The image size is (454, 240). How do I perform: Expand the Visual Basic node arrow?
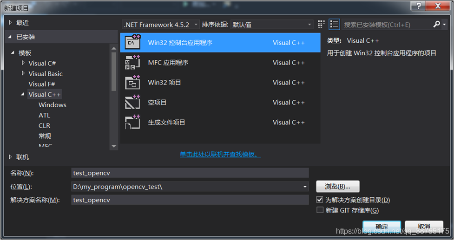(x=23, y=73)
